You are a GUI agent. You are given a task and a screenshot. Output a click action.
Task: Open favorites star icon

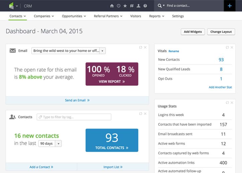125,6
